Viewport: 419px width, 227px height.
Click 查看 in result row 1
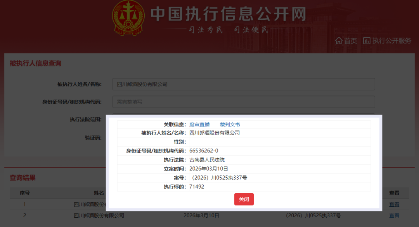[394, 204]
